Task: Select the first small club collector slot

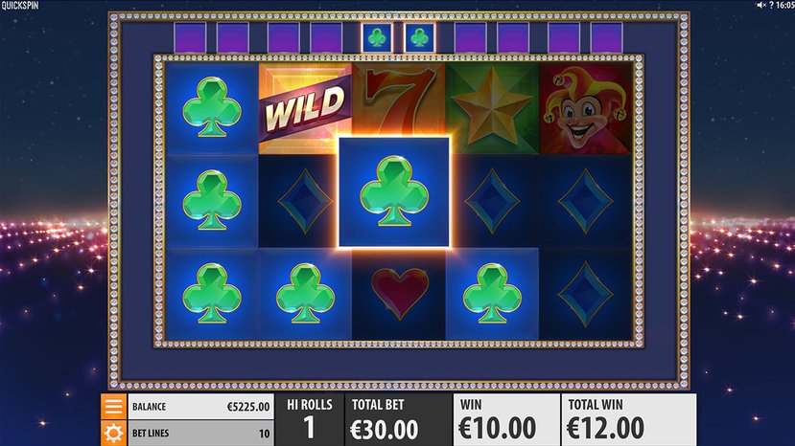Action: 377,37
